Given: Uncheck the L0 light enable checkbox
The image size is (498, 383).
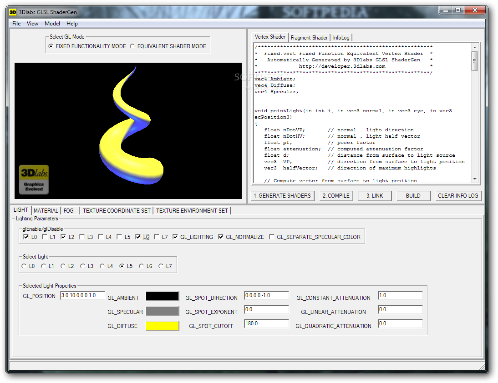Looking at the screenshot, I should (26, 237).
